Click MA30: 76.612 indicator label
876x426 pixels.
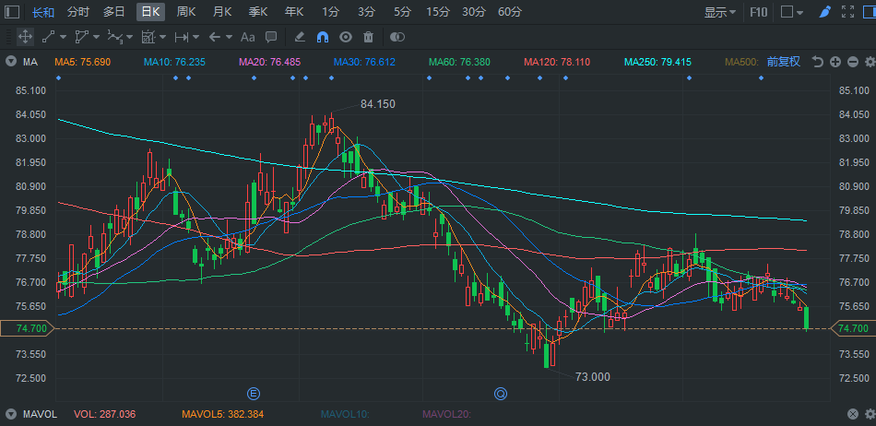(x=364, y=62)
